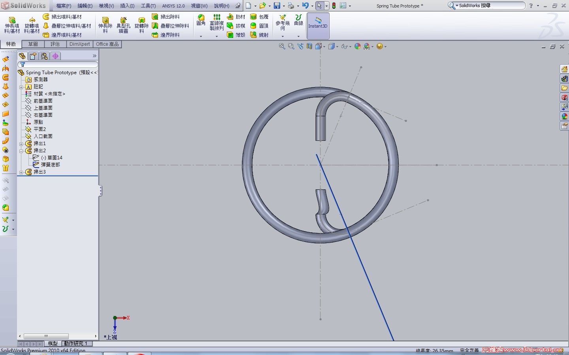Pick the 邊界填料/基材 boundary boss tool

coord(62,35)
